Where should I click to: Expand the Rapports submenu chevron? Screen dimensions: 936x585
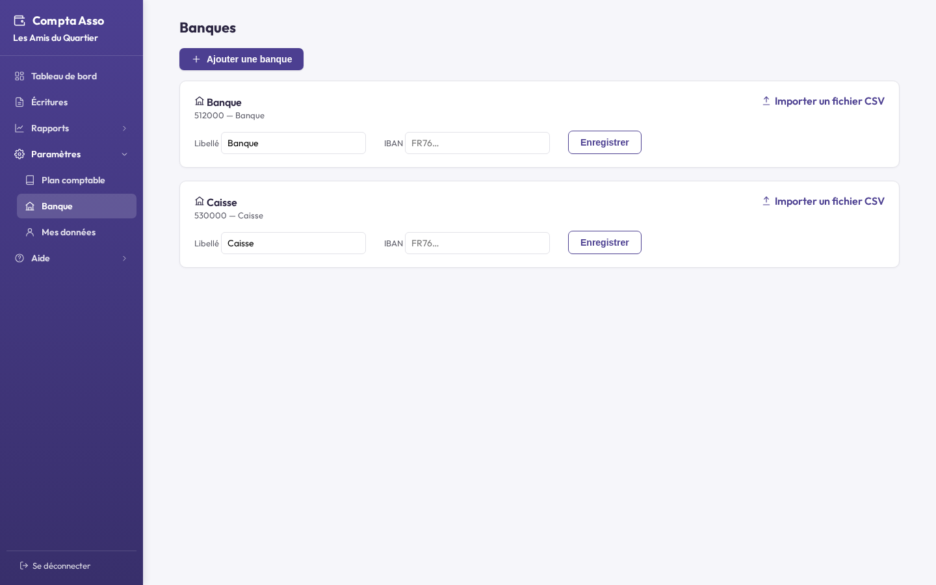(x=124, y=128)
